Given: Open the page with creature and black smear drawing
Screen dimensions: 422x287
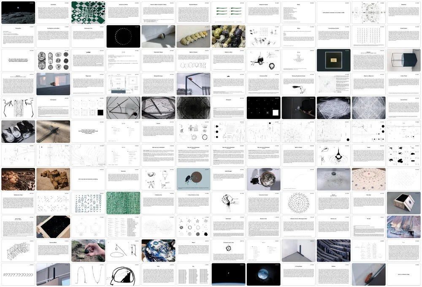Looking at the screenshot, I should (x=299, y=84).
